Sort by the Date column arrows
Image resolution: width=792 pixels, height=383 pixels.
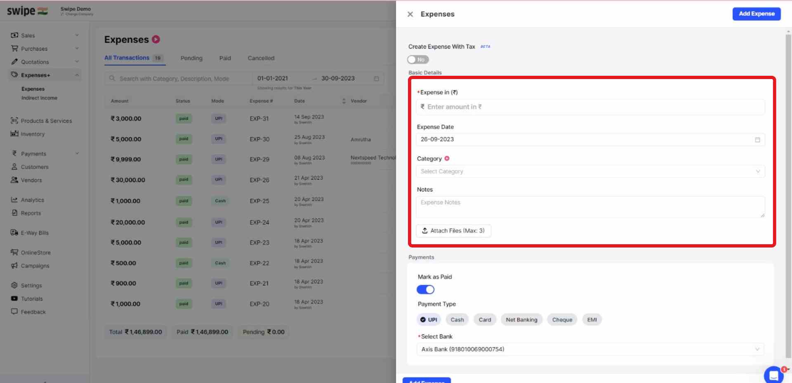tap(344, 101)
